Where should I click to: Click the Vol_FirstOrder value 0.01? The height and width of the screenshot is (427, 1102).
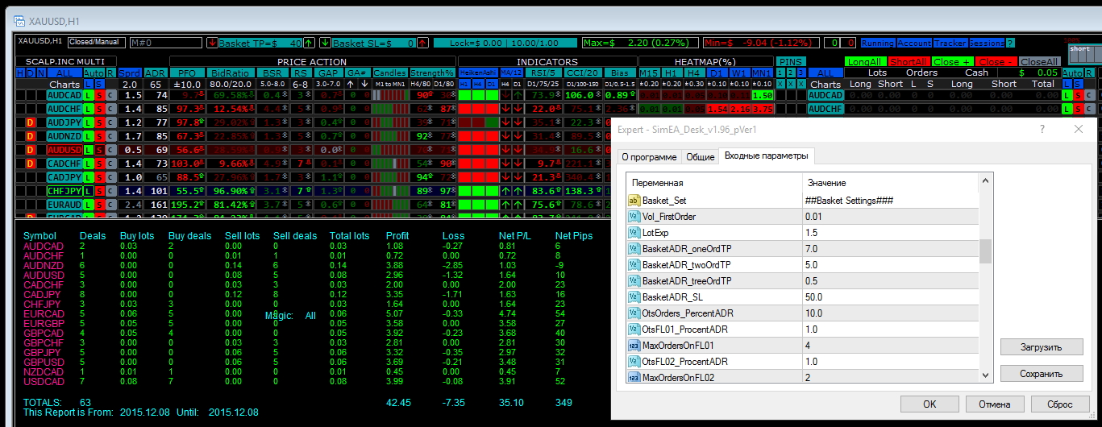pos(890,217)
